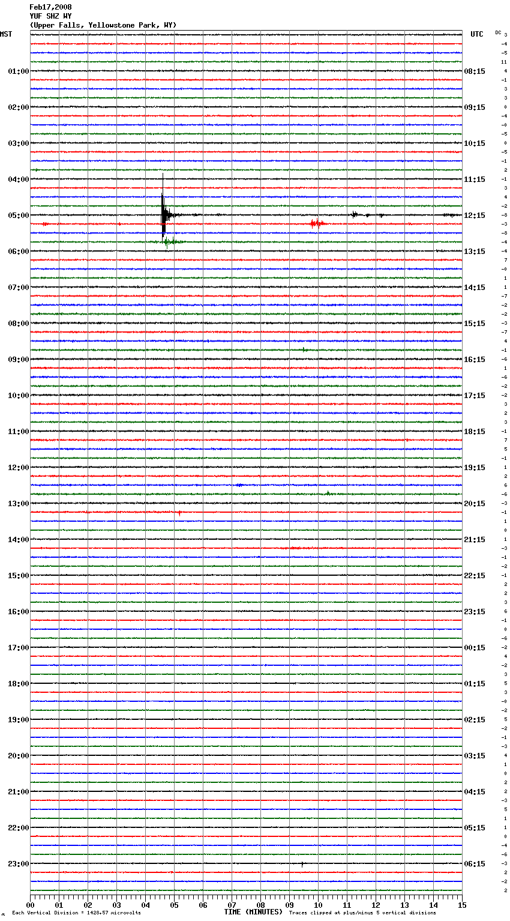Click minute 01 on the bottom axis

click(x=59, y=905)
